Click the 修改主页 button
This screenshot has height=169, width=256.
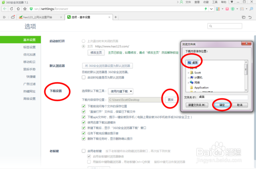click(96, 52)
